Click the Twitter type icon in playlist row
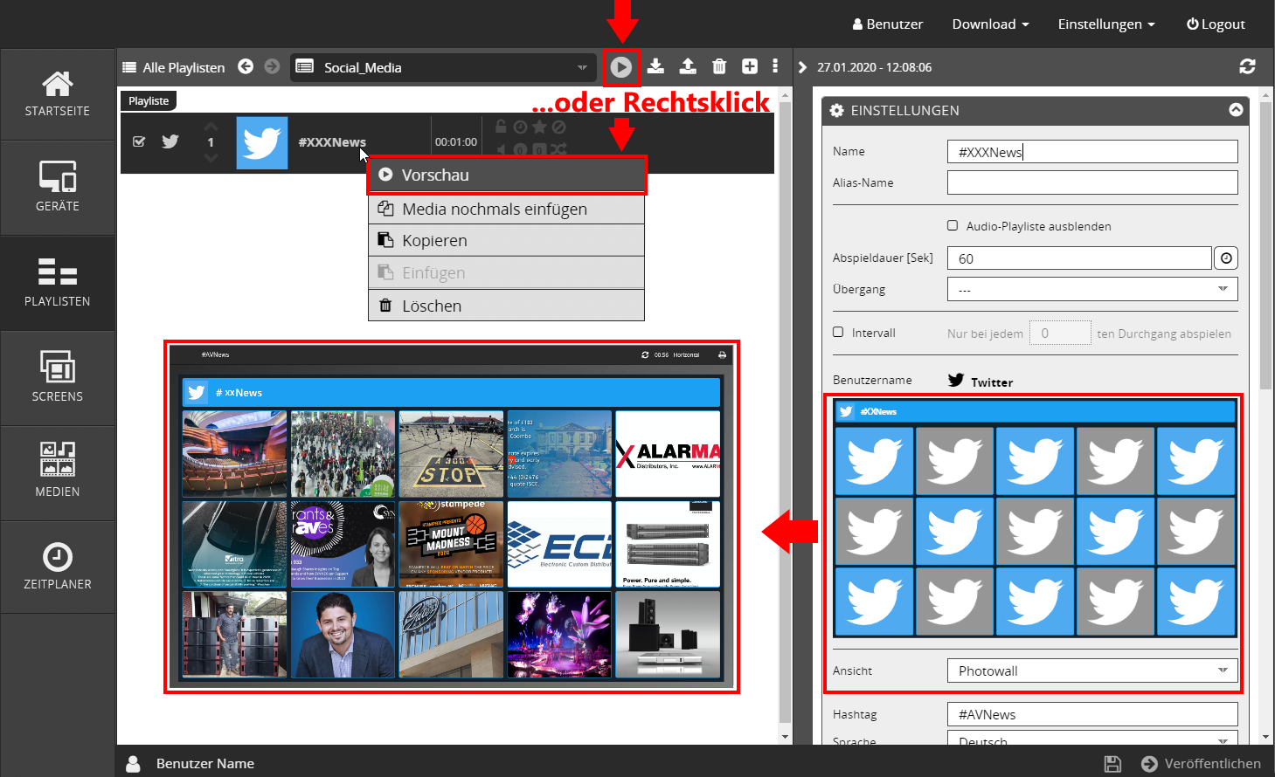This screenshot has width=1275, height=777. [x=170, y=141]
